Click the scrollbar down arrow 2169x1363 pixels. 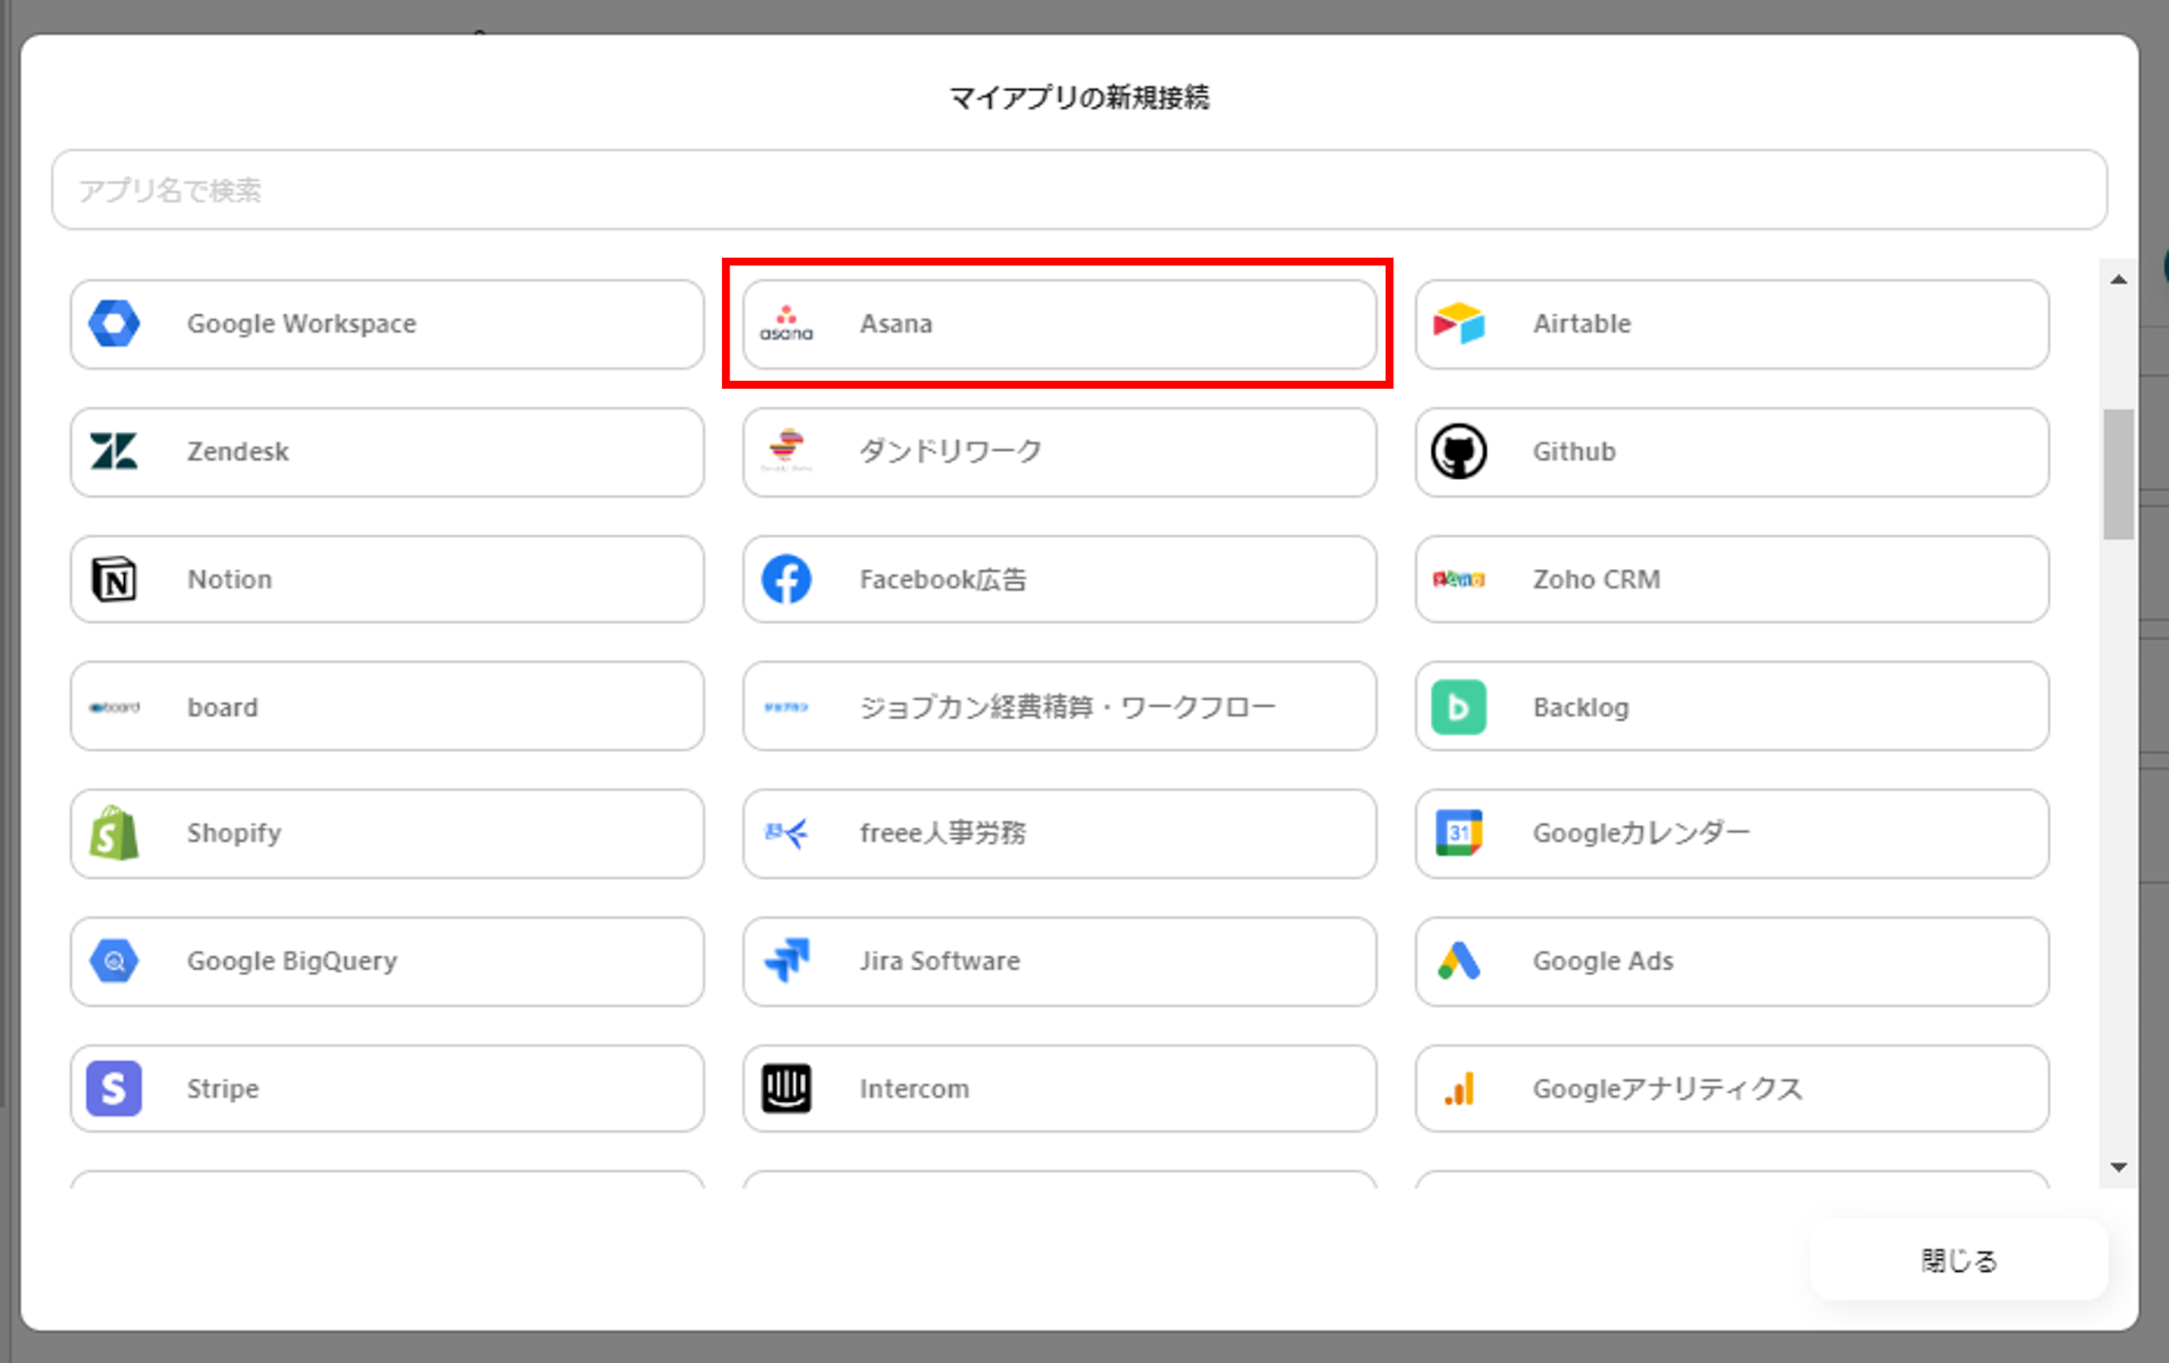tap(2118, 1168)
